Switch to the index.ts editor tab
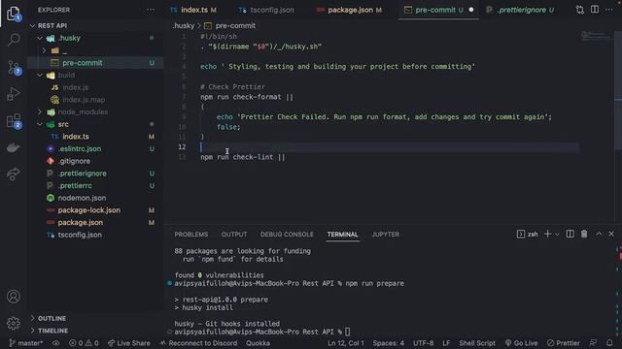This screenshot has height=349, width=622. coord(193,10)
